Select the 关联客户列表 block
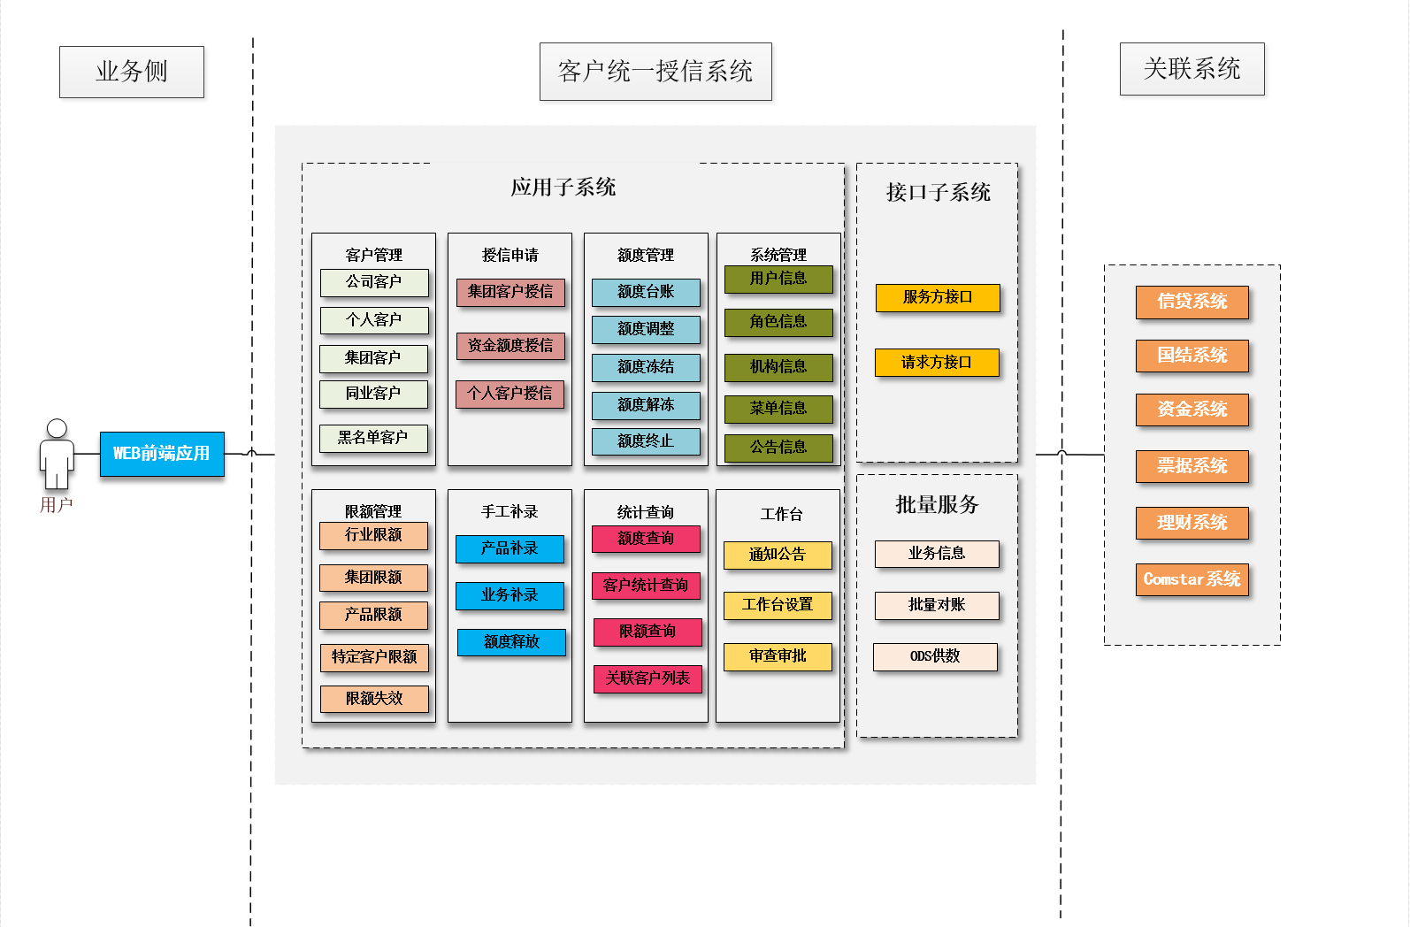Screen dimensions: 1410x927 point(648,678)
